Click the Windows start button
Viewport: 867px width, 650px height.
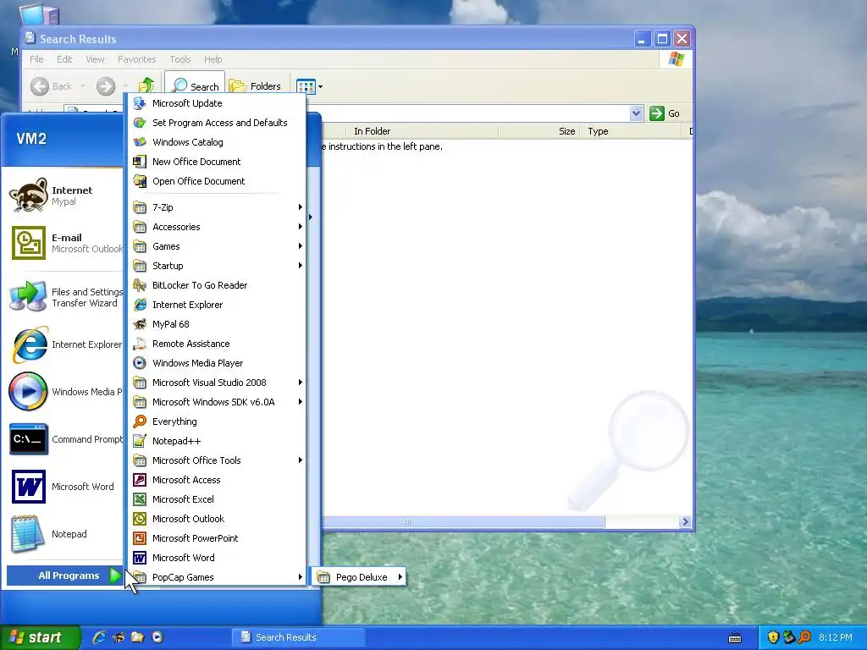tap(40, 637)
